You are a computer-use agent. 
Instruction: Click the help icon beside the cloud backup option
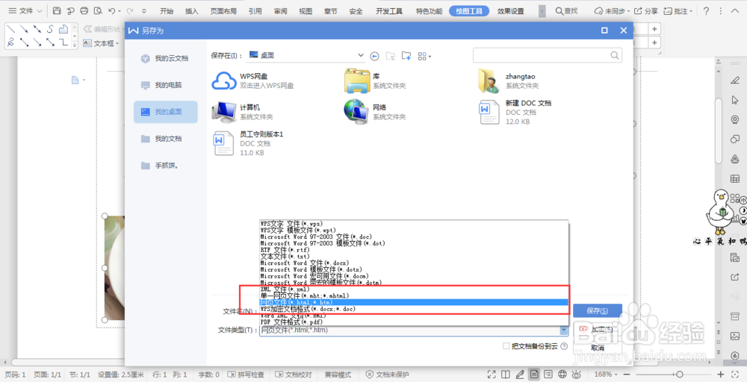[564, 346]
